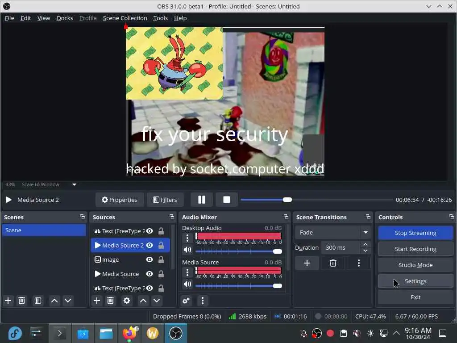Open the Scene Collection menu
The height and width of the screenshot is (343, 457).
point(125,18)
